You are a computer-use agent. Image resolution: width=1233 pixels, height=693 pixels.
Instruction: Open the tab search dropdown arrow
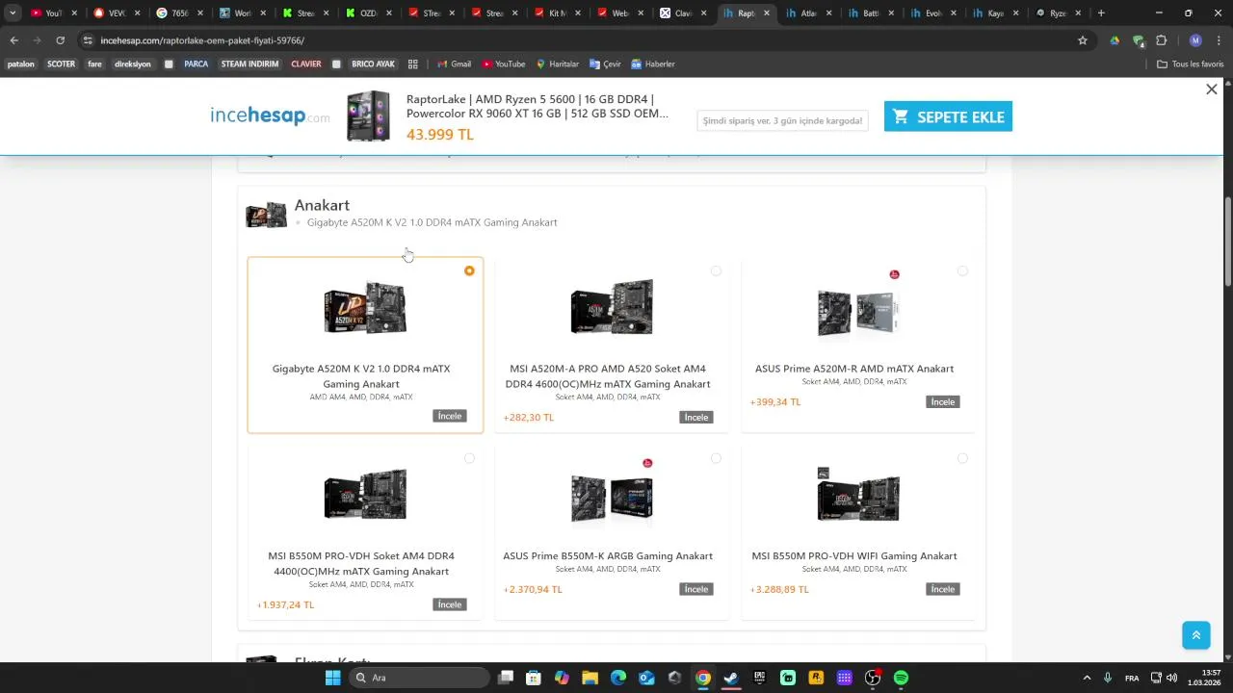coord(12,13)
